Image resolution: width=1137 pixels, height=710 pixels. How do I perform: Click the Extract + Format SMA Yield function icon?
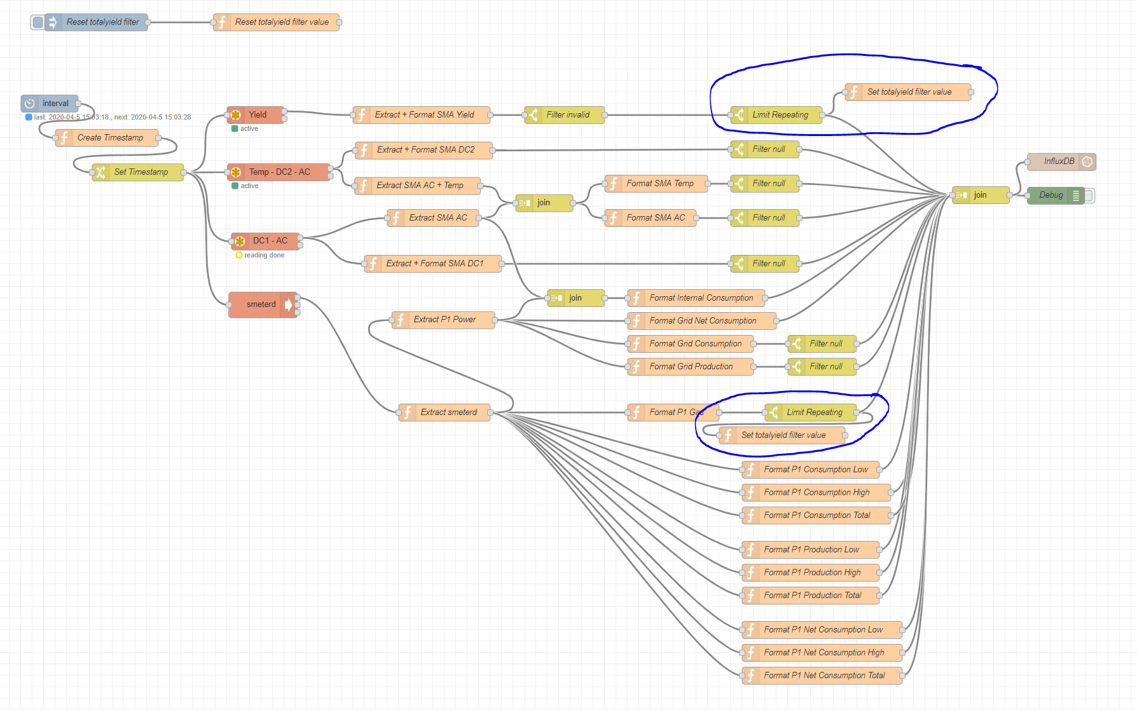(361, 115)
